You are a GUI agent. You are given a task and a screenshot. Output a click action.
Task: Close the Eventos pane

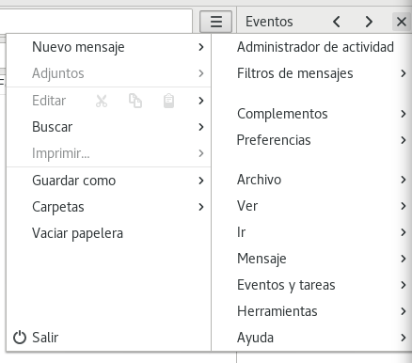click(x=402, y=22)
